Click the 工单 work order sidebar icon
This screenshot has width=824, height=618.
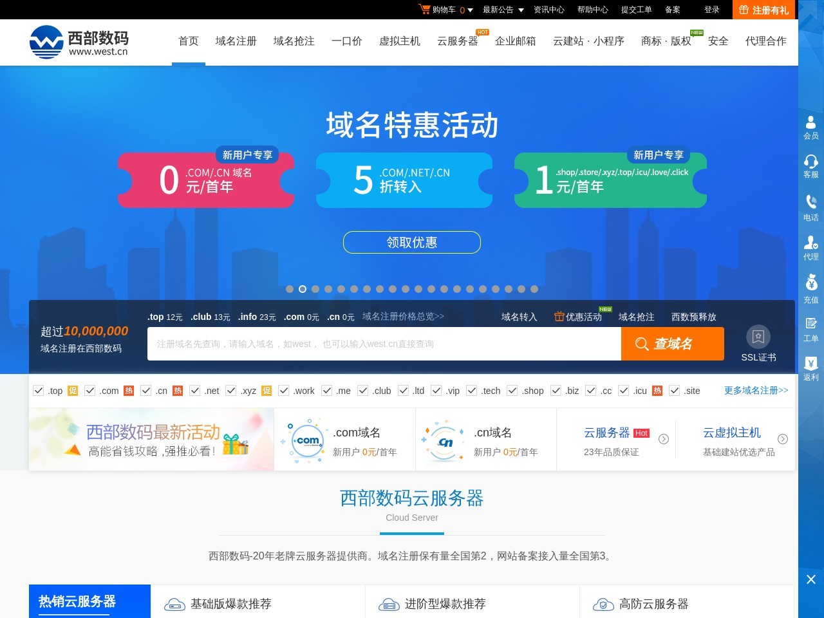click(x=810, y=328)
